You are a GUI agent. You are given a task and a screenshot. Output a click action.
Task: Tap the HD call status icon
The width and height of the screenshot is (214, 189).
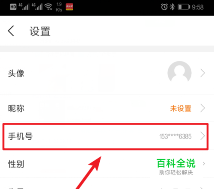tap(13, 7)
